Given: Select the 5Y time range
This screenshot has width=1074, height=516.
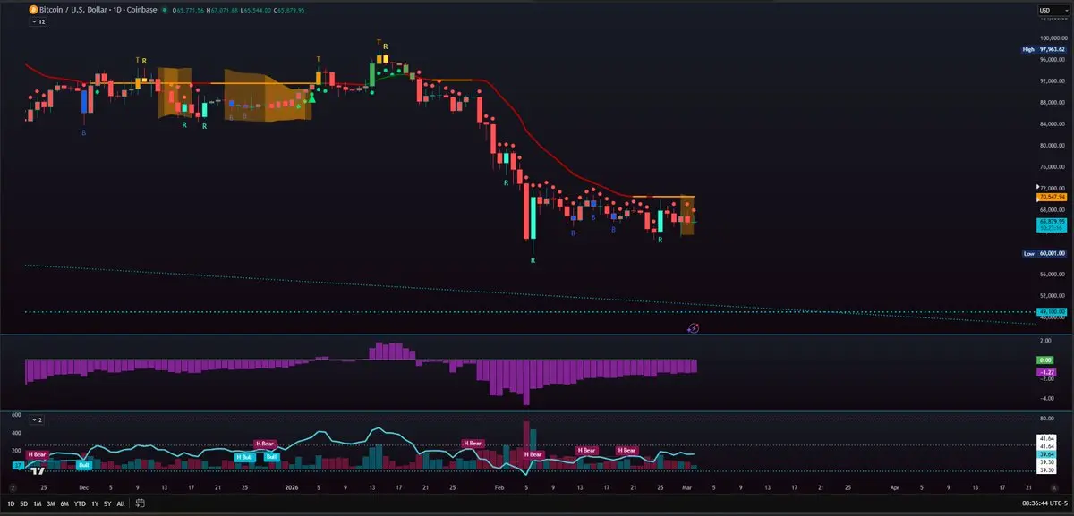Looking at the screenshot, I should [x=107, y=503].
